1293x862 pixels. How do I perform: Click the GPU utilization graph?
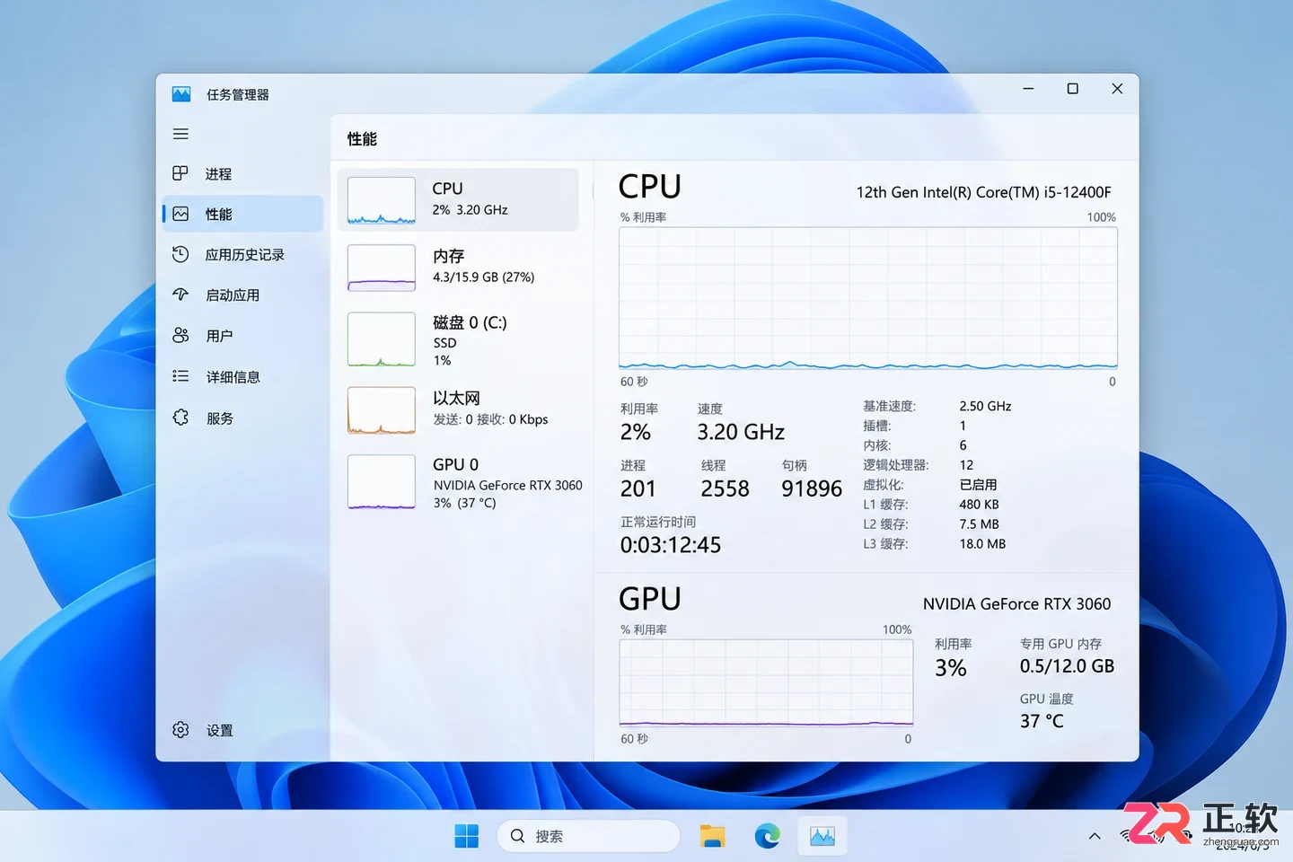pyautogui.click(x=766, y=682)
